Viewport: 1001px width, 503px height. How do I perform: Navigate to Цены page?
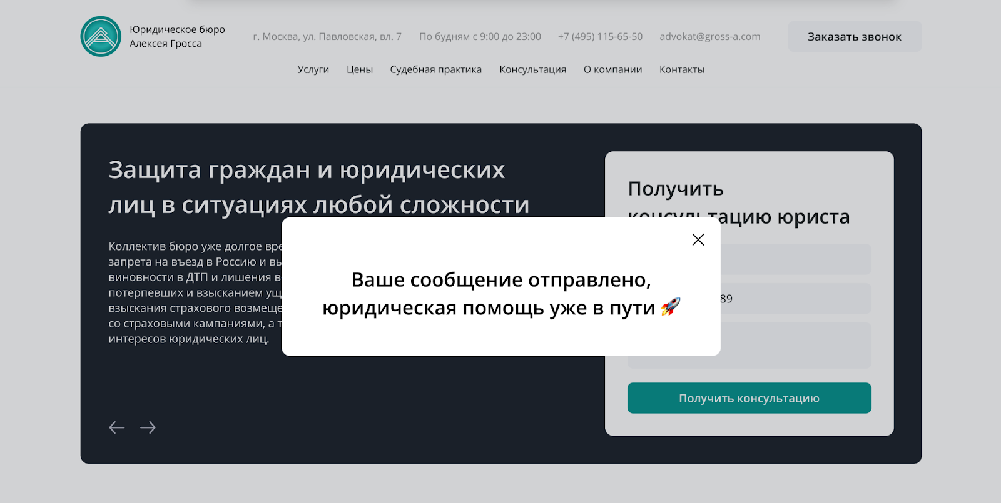360,70
